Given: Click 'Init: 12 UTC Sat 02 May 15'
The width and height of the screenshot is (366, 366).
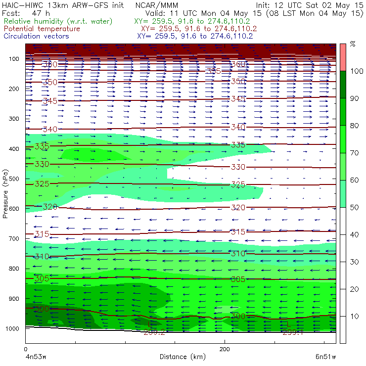Looking at the screenshot, I should 310,5.
